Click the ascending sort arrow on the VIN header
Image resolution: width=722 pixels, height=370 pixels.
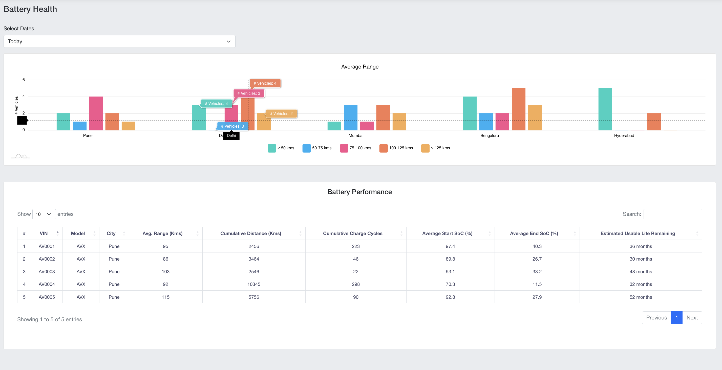click(58, 232)
